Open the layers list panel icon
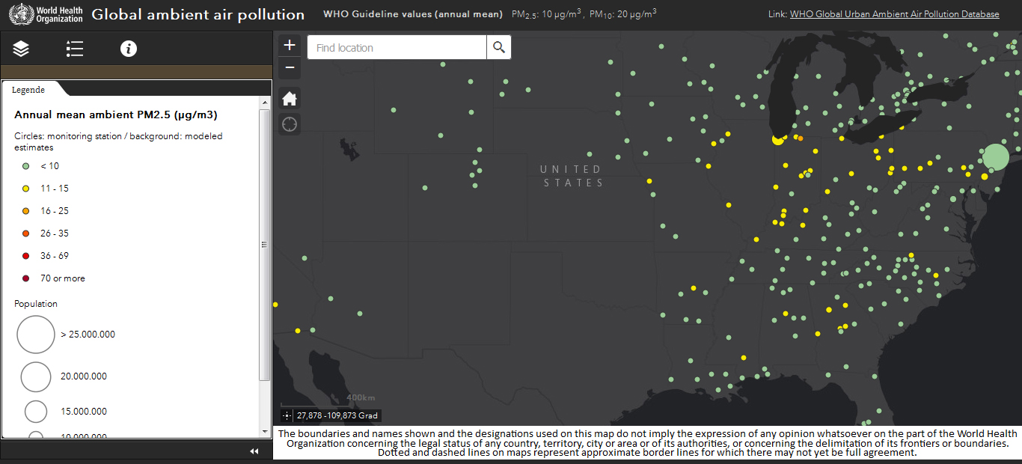 tap(21, 49)
